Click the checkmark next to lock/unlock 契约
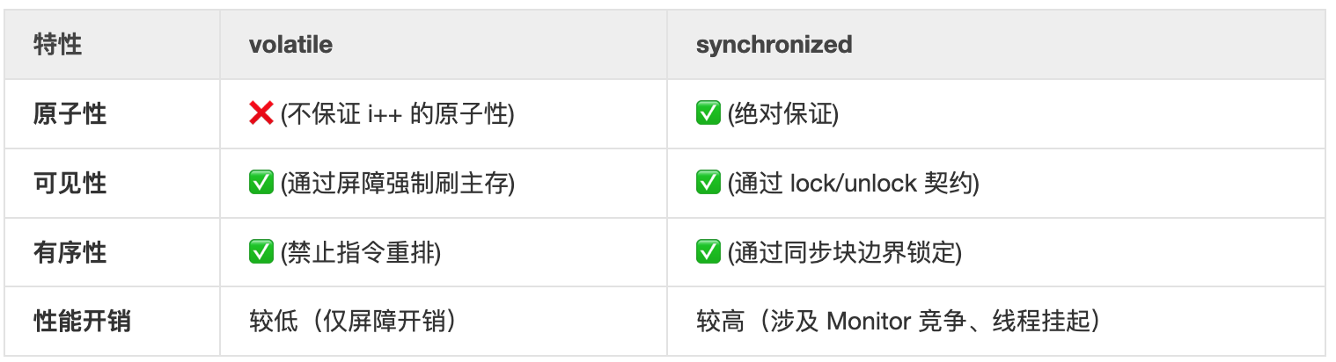The height and width of the screenshot is (362, 1336). pos(708,183)
